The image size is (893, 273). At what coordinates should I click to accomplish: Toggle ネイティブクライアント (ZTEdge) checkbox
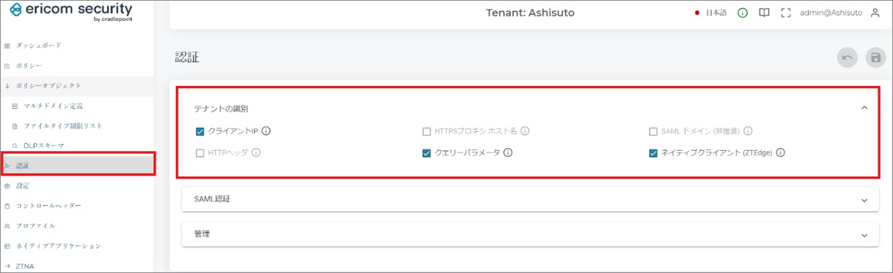click(653, 153)
